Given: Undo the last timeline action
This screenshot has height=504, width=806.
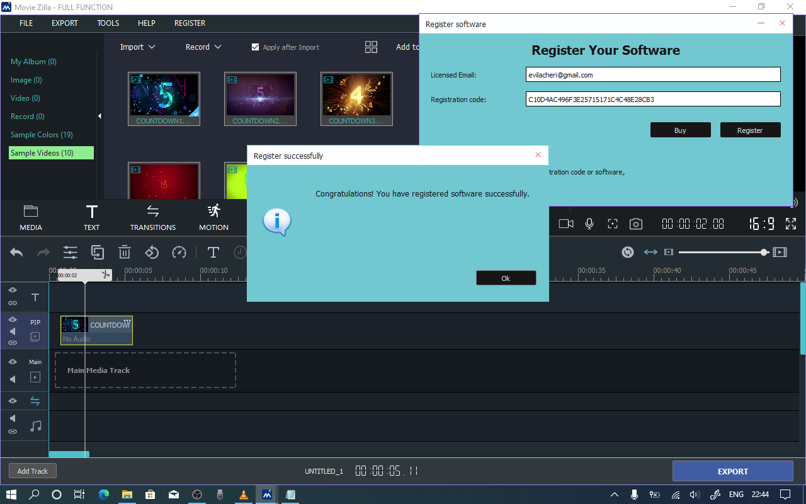Looking at the screenshot, I should click(x=16, y=253).
